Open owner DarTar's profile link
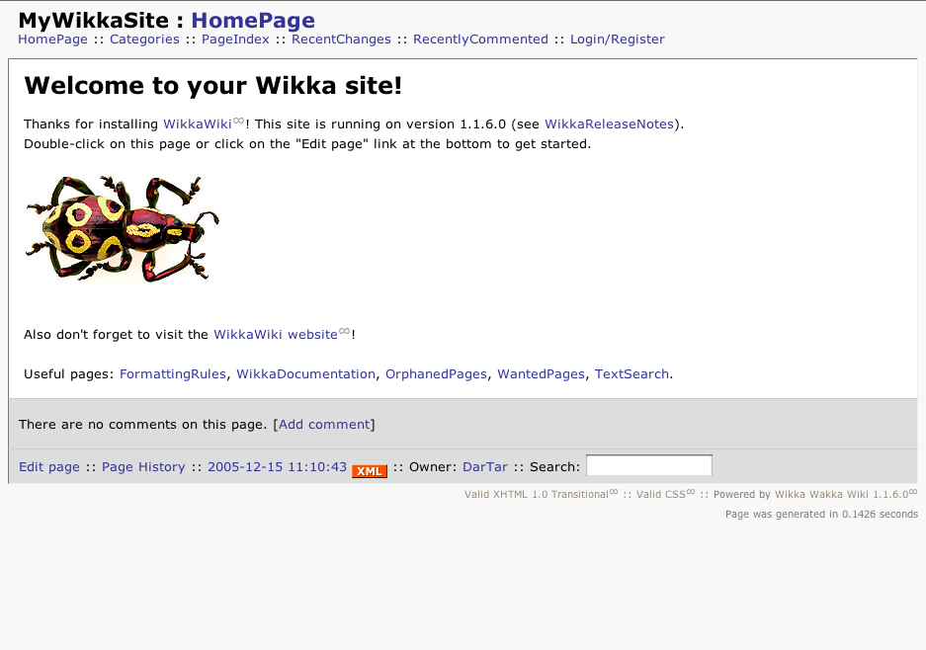 click(485, 466)
